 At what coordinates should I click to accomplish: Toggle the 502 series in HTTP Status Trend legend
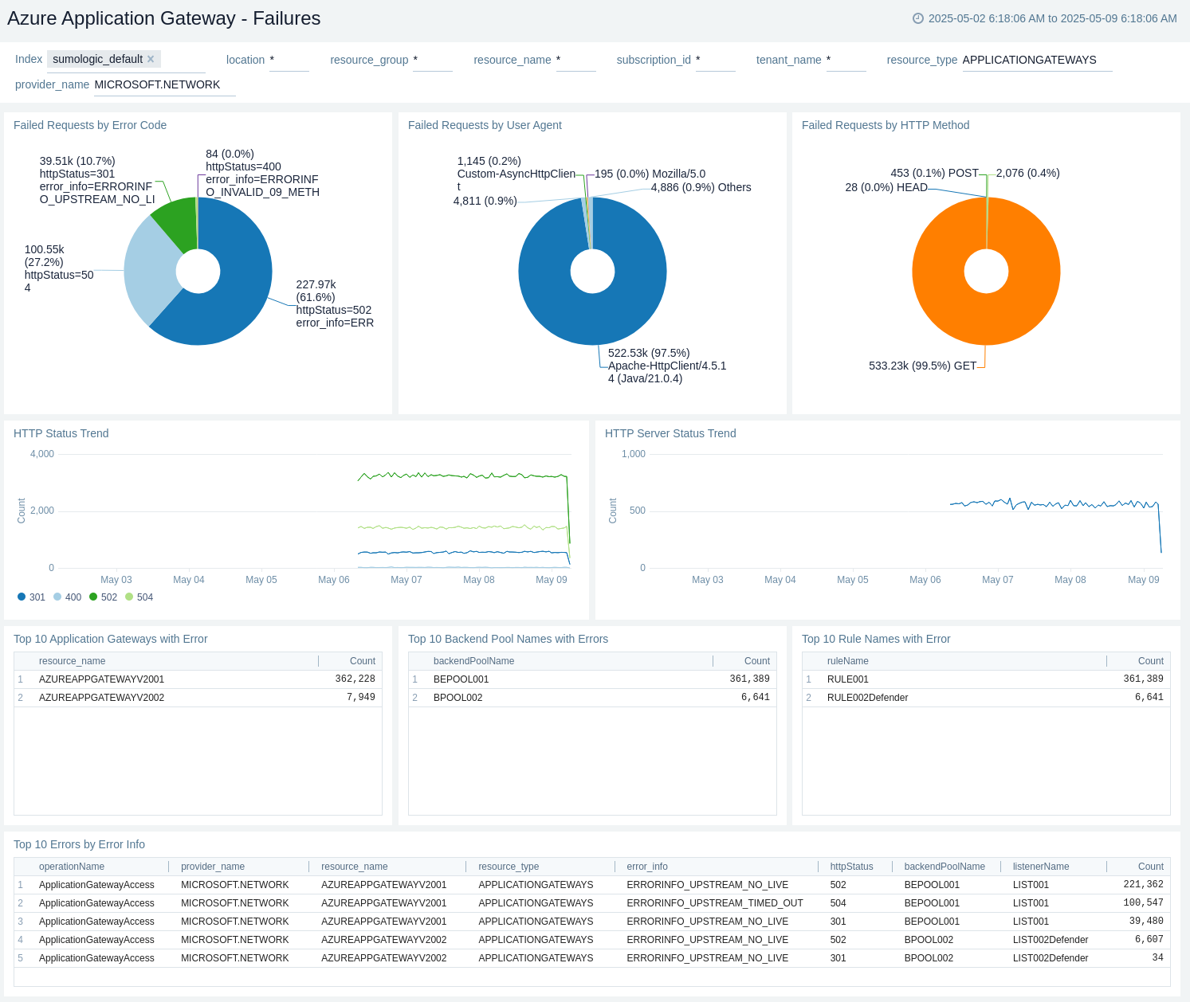tap(103, 597)
